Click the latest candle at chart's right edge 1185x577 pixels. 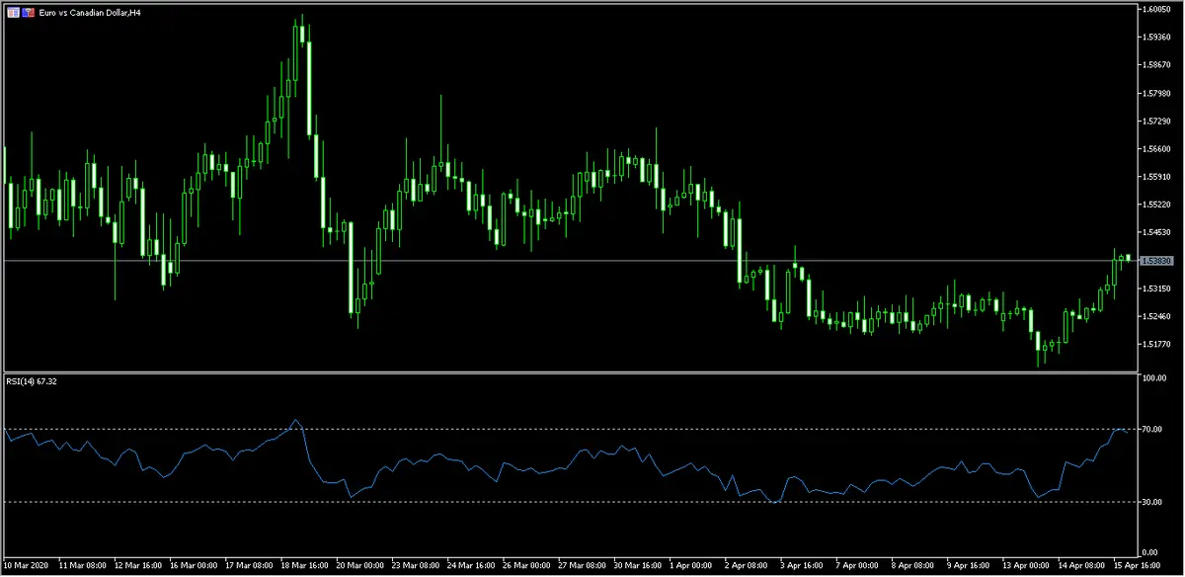[x=1128, y=257]
